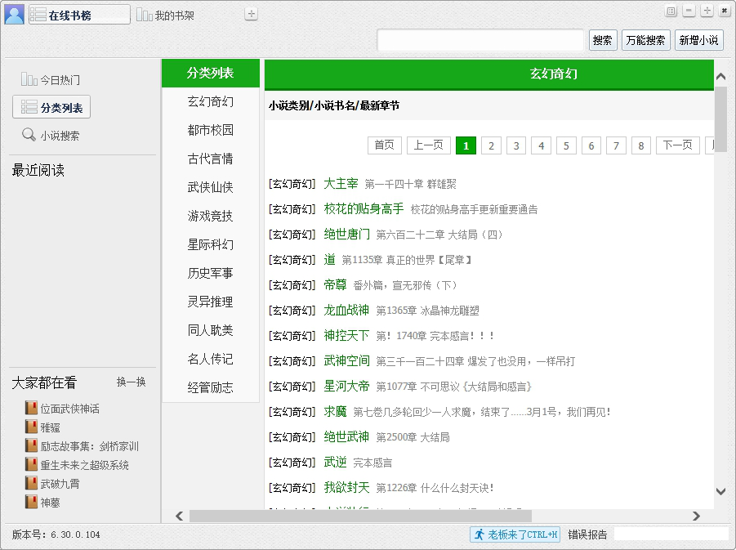
Task: Click the book icon next to 神墓
Action: click(x=31, y=503)
